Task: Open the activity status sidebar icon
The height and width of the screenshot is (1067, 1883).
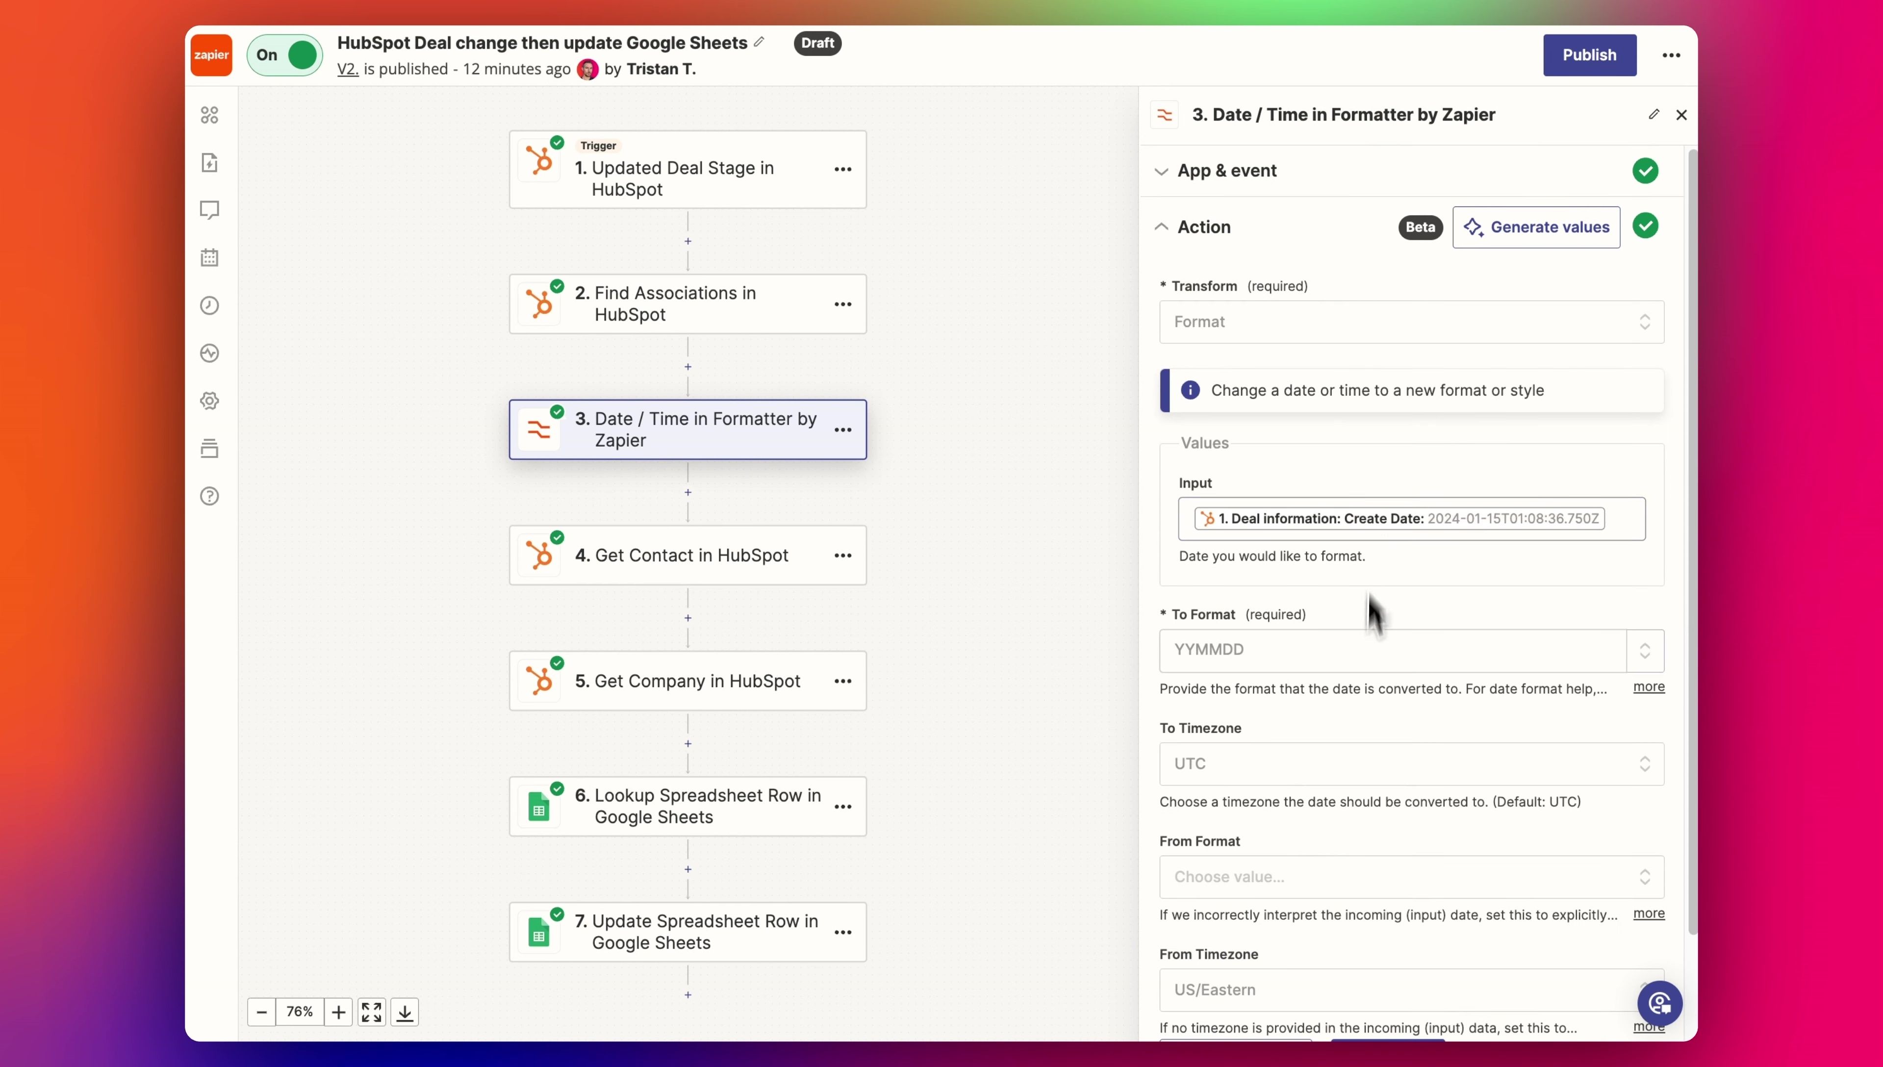Action: tap(209, 353)
